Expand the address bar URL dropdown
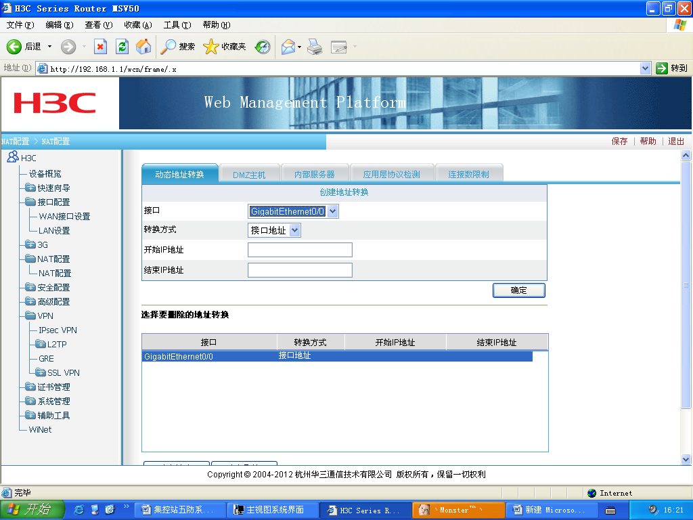 point(645,68)
